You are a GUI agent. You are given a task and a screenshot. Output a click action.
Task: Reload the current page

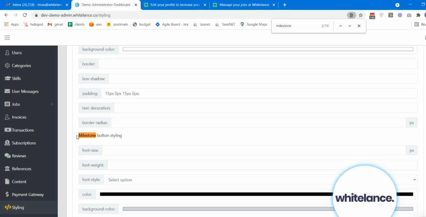pyautogui.click(x=25, y=15)
